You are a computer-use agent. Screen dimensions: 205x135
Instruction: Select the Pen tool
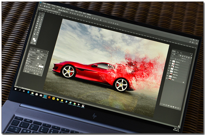tap(35, 30)
